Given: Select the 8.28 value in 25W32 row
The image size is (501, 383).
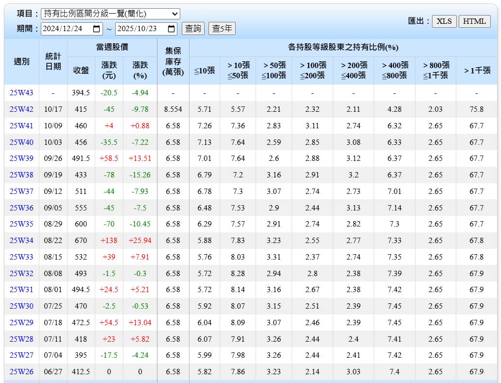Looking at the screenshot, I should pyautogui.click(x=238, y=273).
